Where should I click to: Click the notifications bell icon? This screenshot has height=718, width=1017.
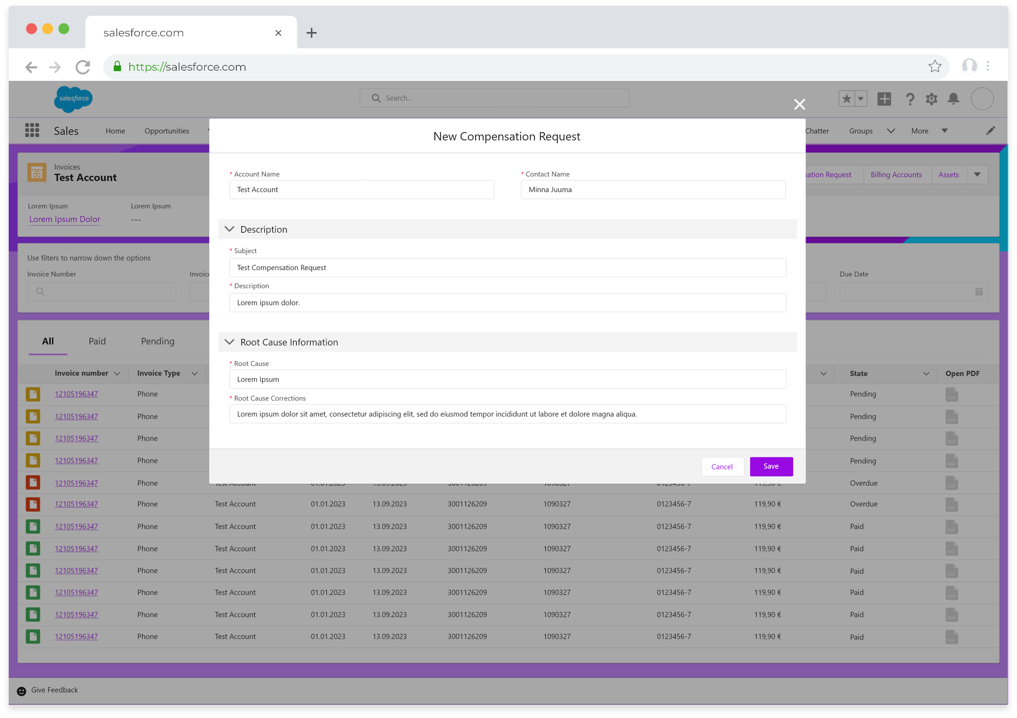953,99
